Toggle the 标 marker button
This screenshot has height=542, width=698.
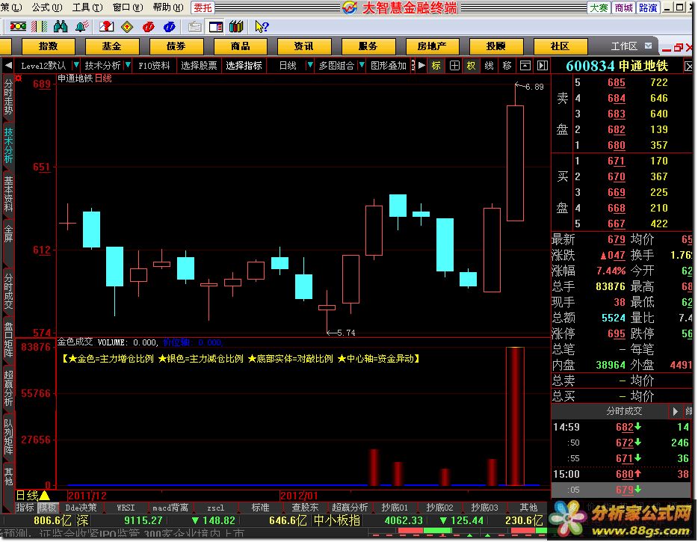[436, 66]
